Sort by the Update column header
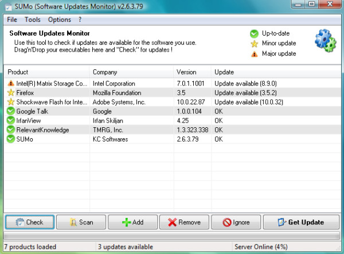Screen dimensions: 344x254 click(x=276, y=72)
